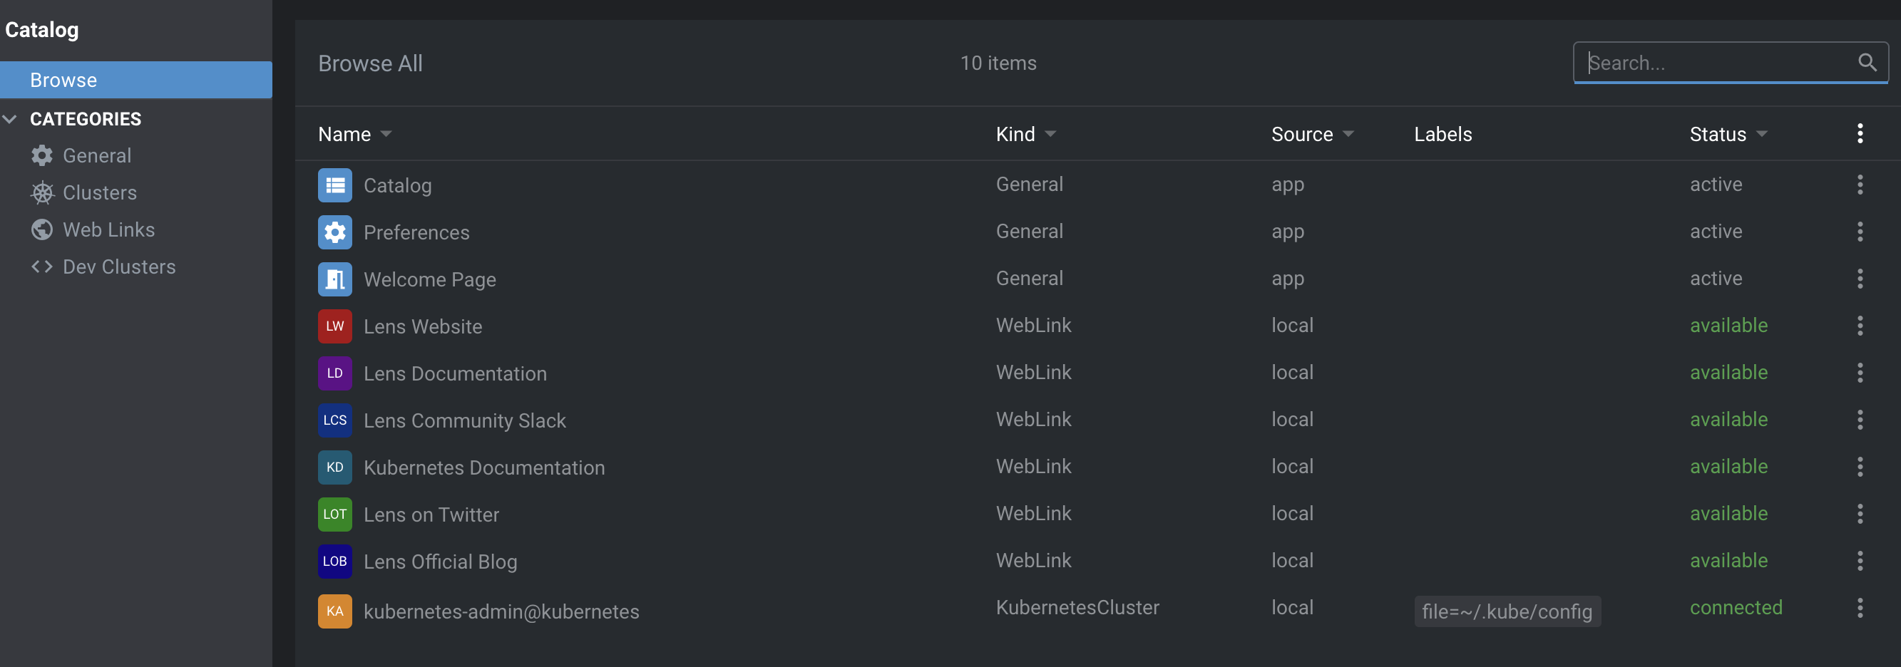The height and width of the screenshot is (667, 1901).
Task: Open the three-dot menu for Lens Documentation
Action: [x=1860, y=373]
